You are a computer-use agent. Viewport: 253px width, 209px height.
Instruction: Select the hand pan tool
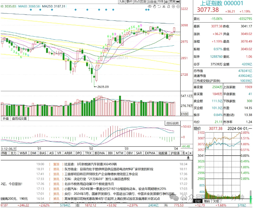pos(155,6)
